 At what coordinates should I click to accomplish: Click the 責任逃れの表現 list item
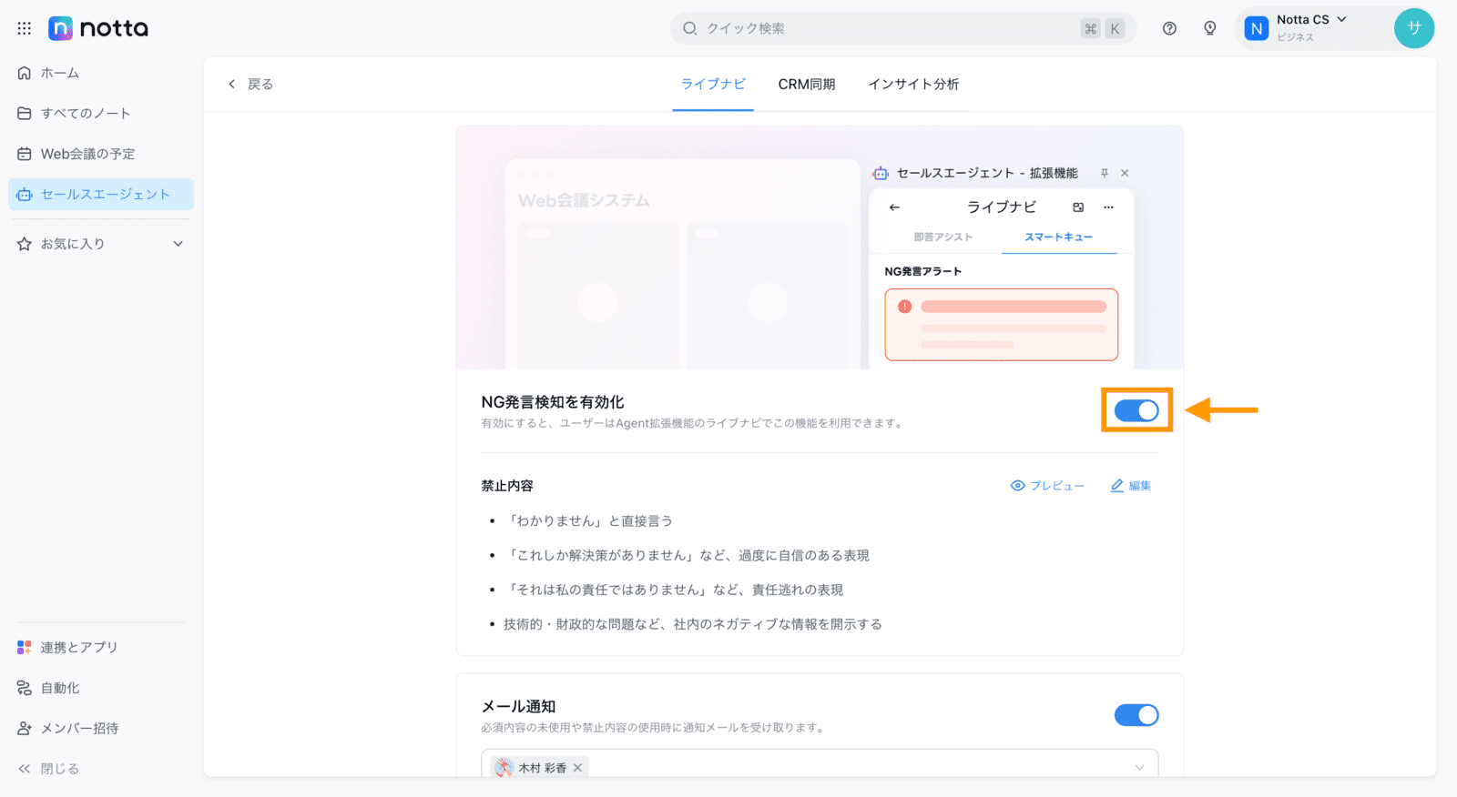pyautogui.click(x=674, y=590)
